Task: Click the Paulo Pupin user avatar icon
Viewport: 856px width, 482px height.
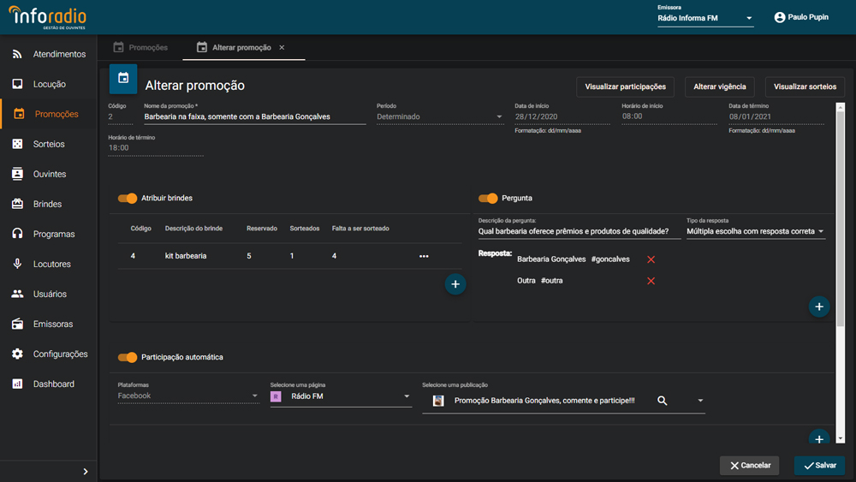Action: tap(780, 17)
